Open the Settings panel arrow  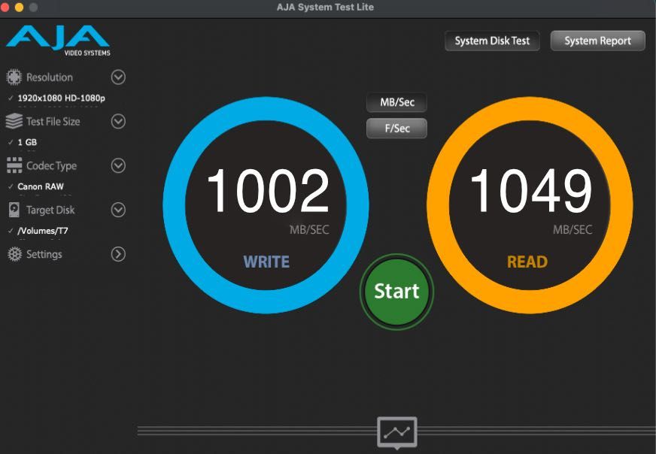click(x=118, y=254)
